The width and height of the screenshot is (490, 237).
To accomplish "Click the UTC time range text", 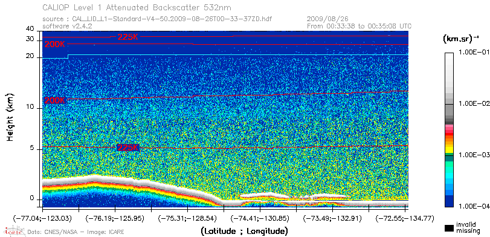I will click(x=359, y=26).
